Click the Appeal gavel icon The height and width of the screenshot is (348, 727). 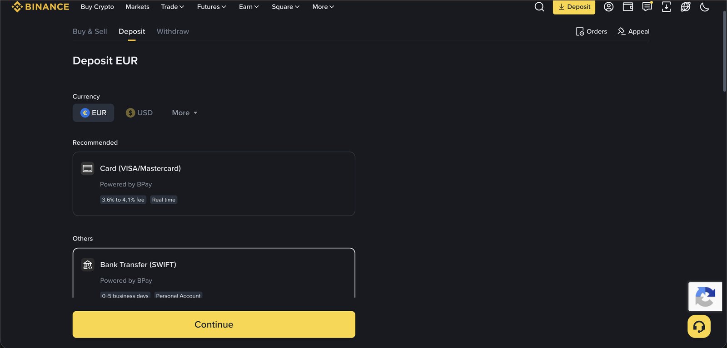(621, 31)
